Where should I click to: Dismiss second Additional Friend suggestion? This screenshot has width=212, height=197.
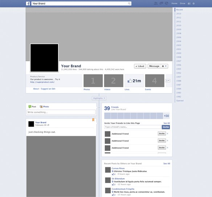[x=167, y=141]
